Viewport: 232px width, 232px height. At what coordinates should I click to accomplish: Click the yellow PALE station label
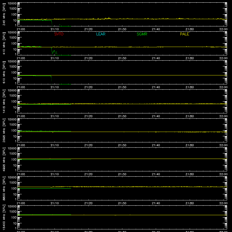[x=184, y=34]
